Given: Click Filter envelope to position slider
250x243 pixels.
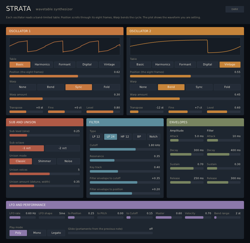Looking at the screenshot, I should pos(125,193).
